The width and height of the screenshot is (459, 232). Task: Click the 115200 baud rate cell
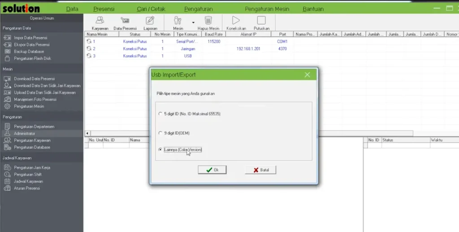[214, 42]
